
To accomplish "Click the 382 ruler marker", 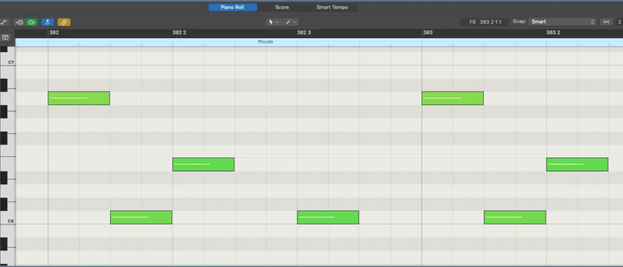I will coord(54,33).
